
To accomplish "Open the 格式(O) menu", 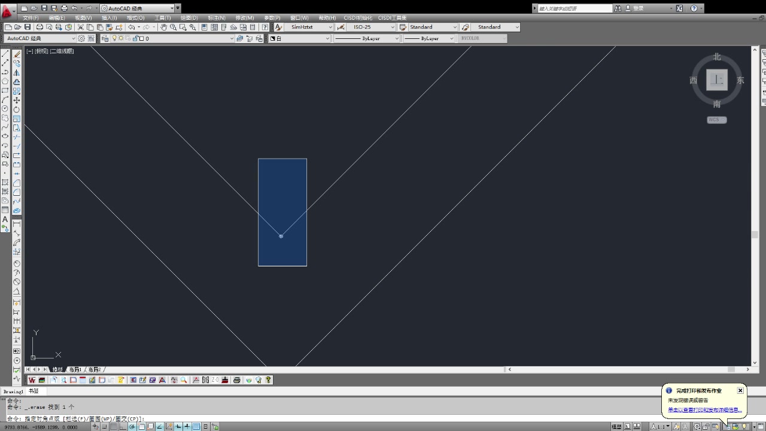I will [135, 18].
